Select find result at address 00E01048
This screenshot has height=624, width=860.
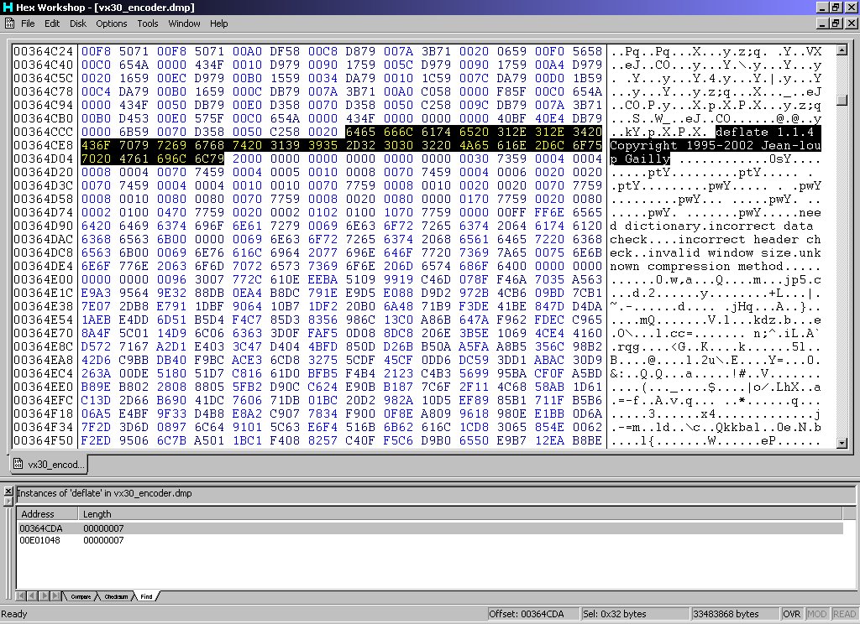point(429,540)
